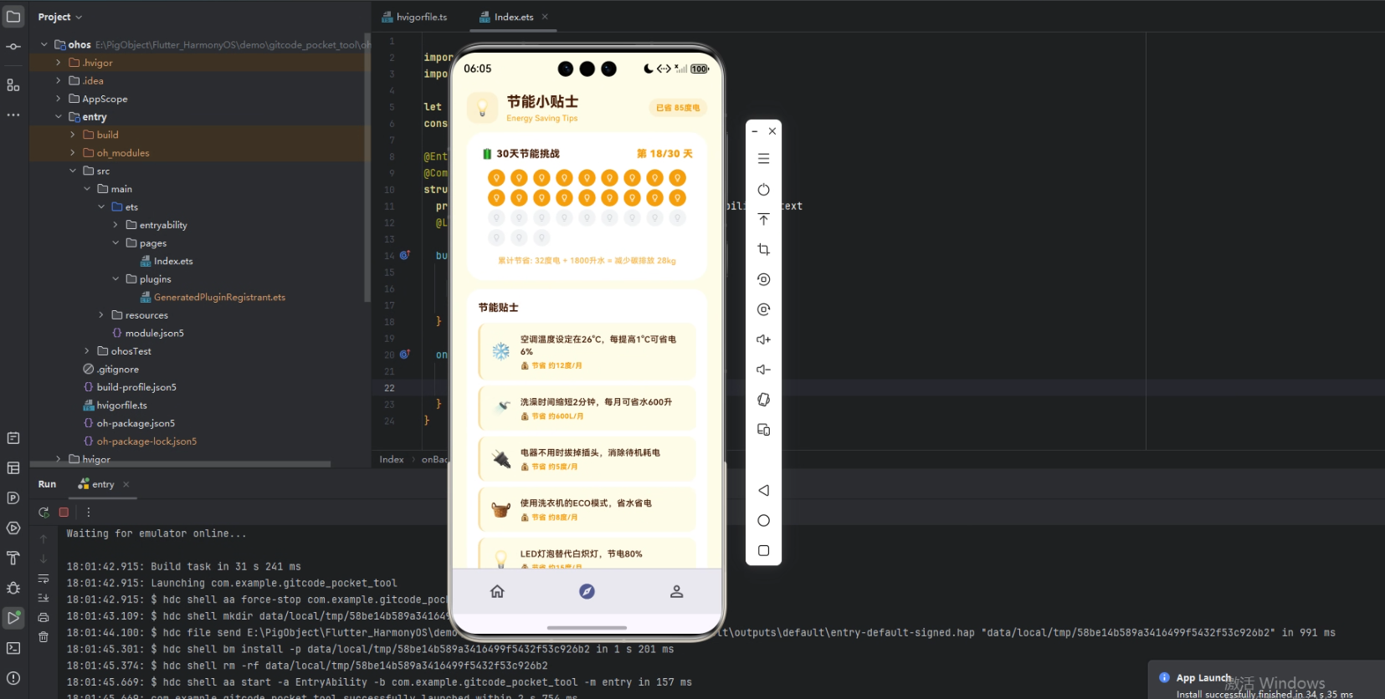Rerun the entry run configuration
Image resolution: width=1385 pixels, height=699 pixels.
tap(44, 513)
